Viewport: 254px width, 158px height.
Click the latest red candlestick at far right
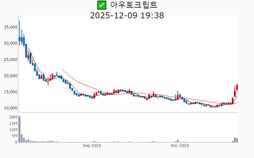coord(237,87)
